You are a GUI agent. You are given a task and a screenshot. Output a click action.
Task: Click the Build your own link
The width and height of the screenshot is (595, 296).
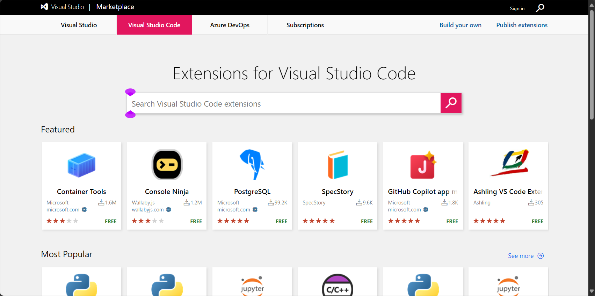(460, 25)
